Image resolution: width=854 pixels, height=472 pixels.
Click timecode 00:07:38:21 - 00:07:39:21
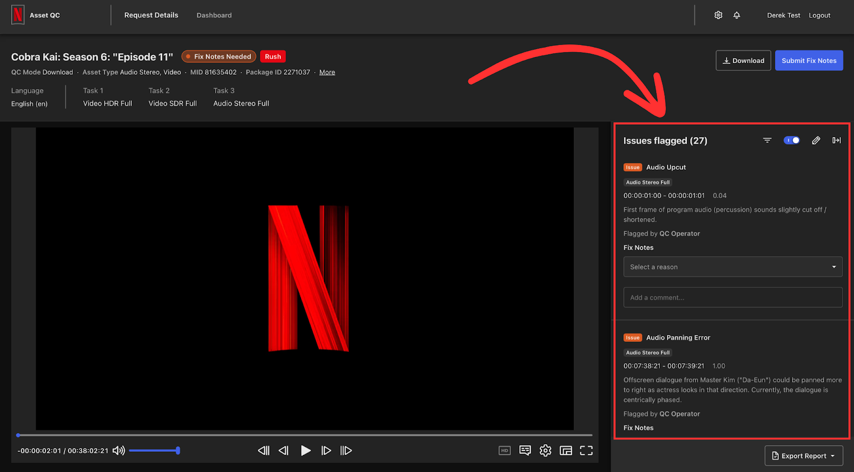point(663,366)
